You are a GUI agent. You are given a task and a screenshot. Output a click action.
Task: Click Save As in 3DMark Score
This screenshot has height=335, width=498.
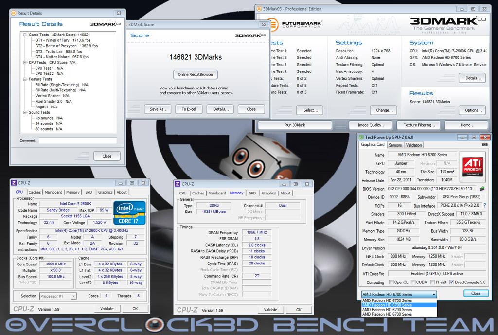tap(158, 109)
